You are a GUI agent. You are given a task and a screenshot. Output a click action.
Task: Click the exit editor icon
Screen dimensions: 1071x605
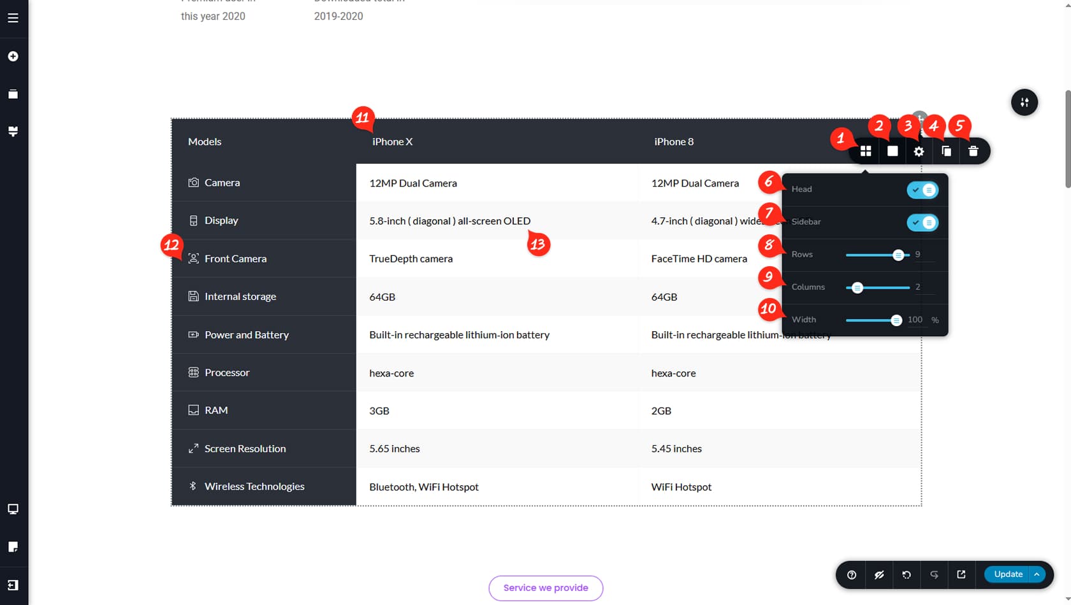(x=13, y=585)
